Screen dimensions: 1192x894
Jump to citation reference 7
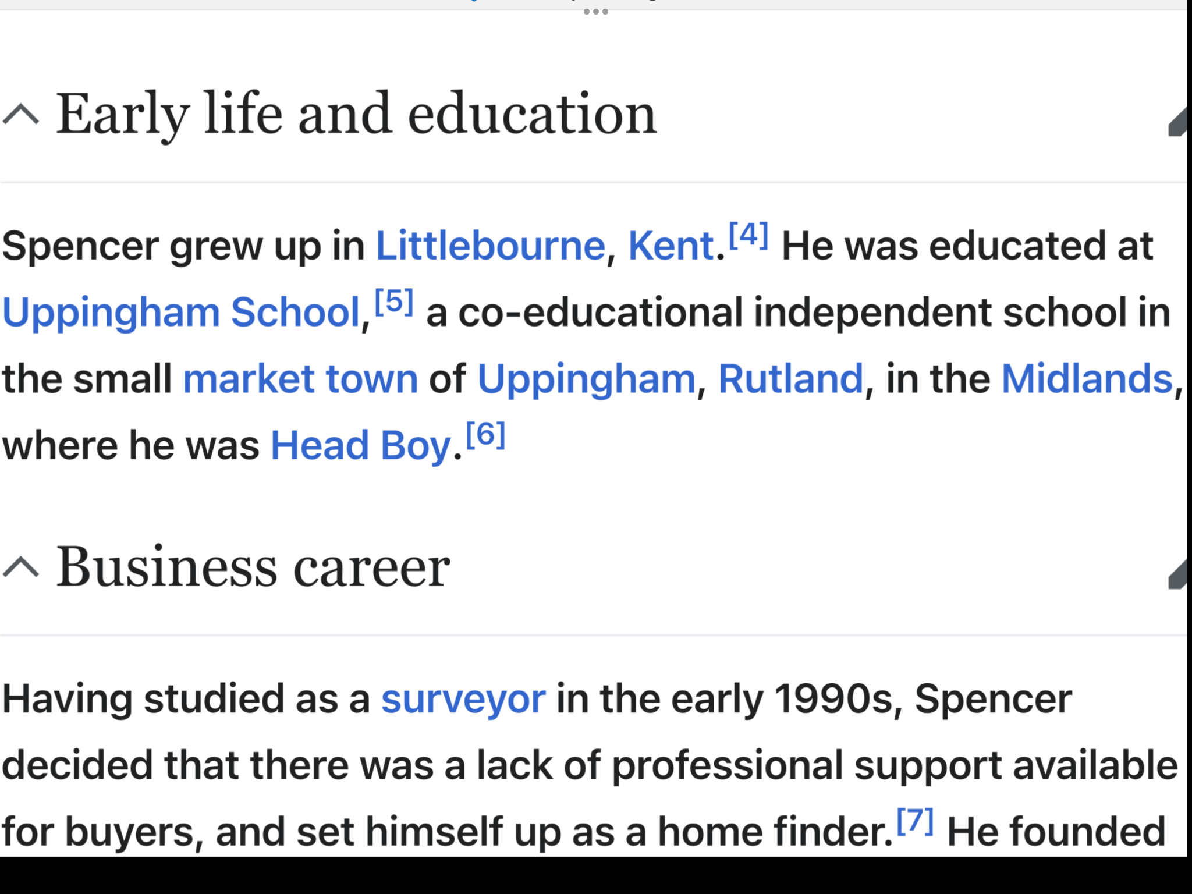[x=915, y=821]
